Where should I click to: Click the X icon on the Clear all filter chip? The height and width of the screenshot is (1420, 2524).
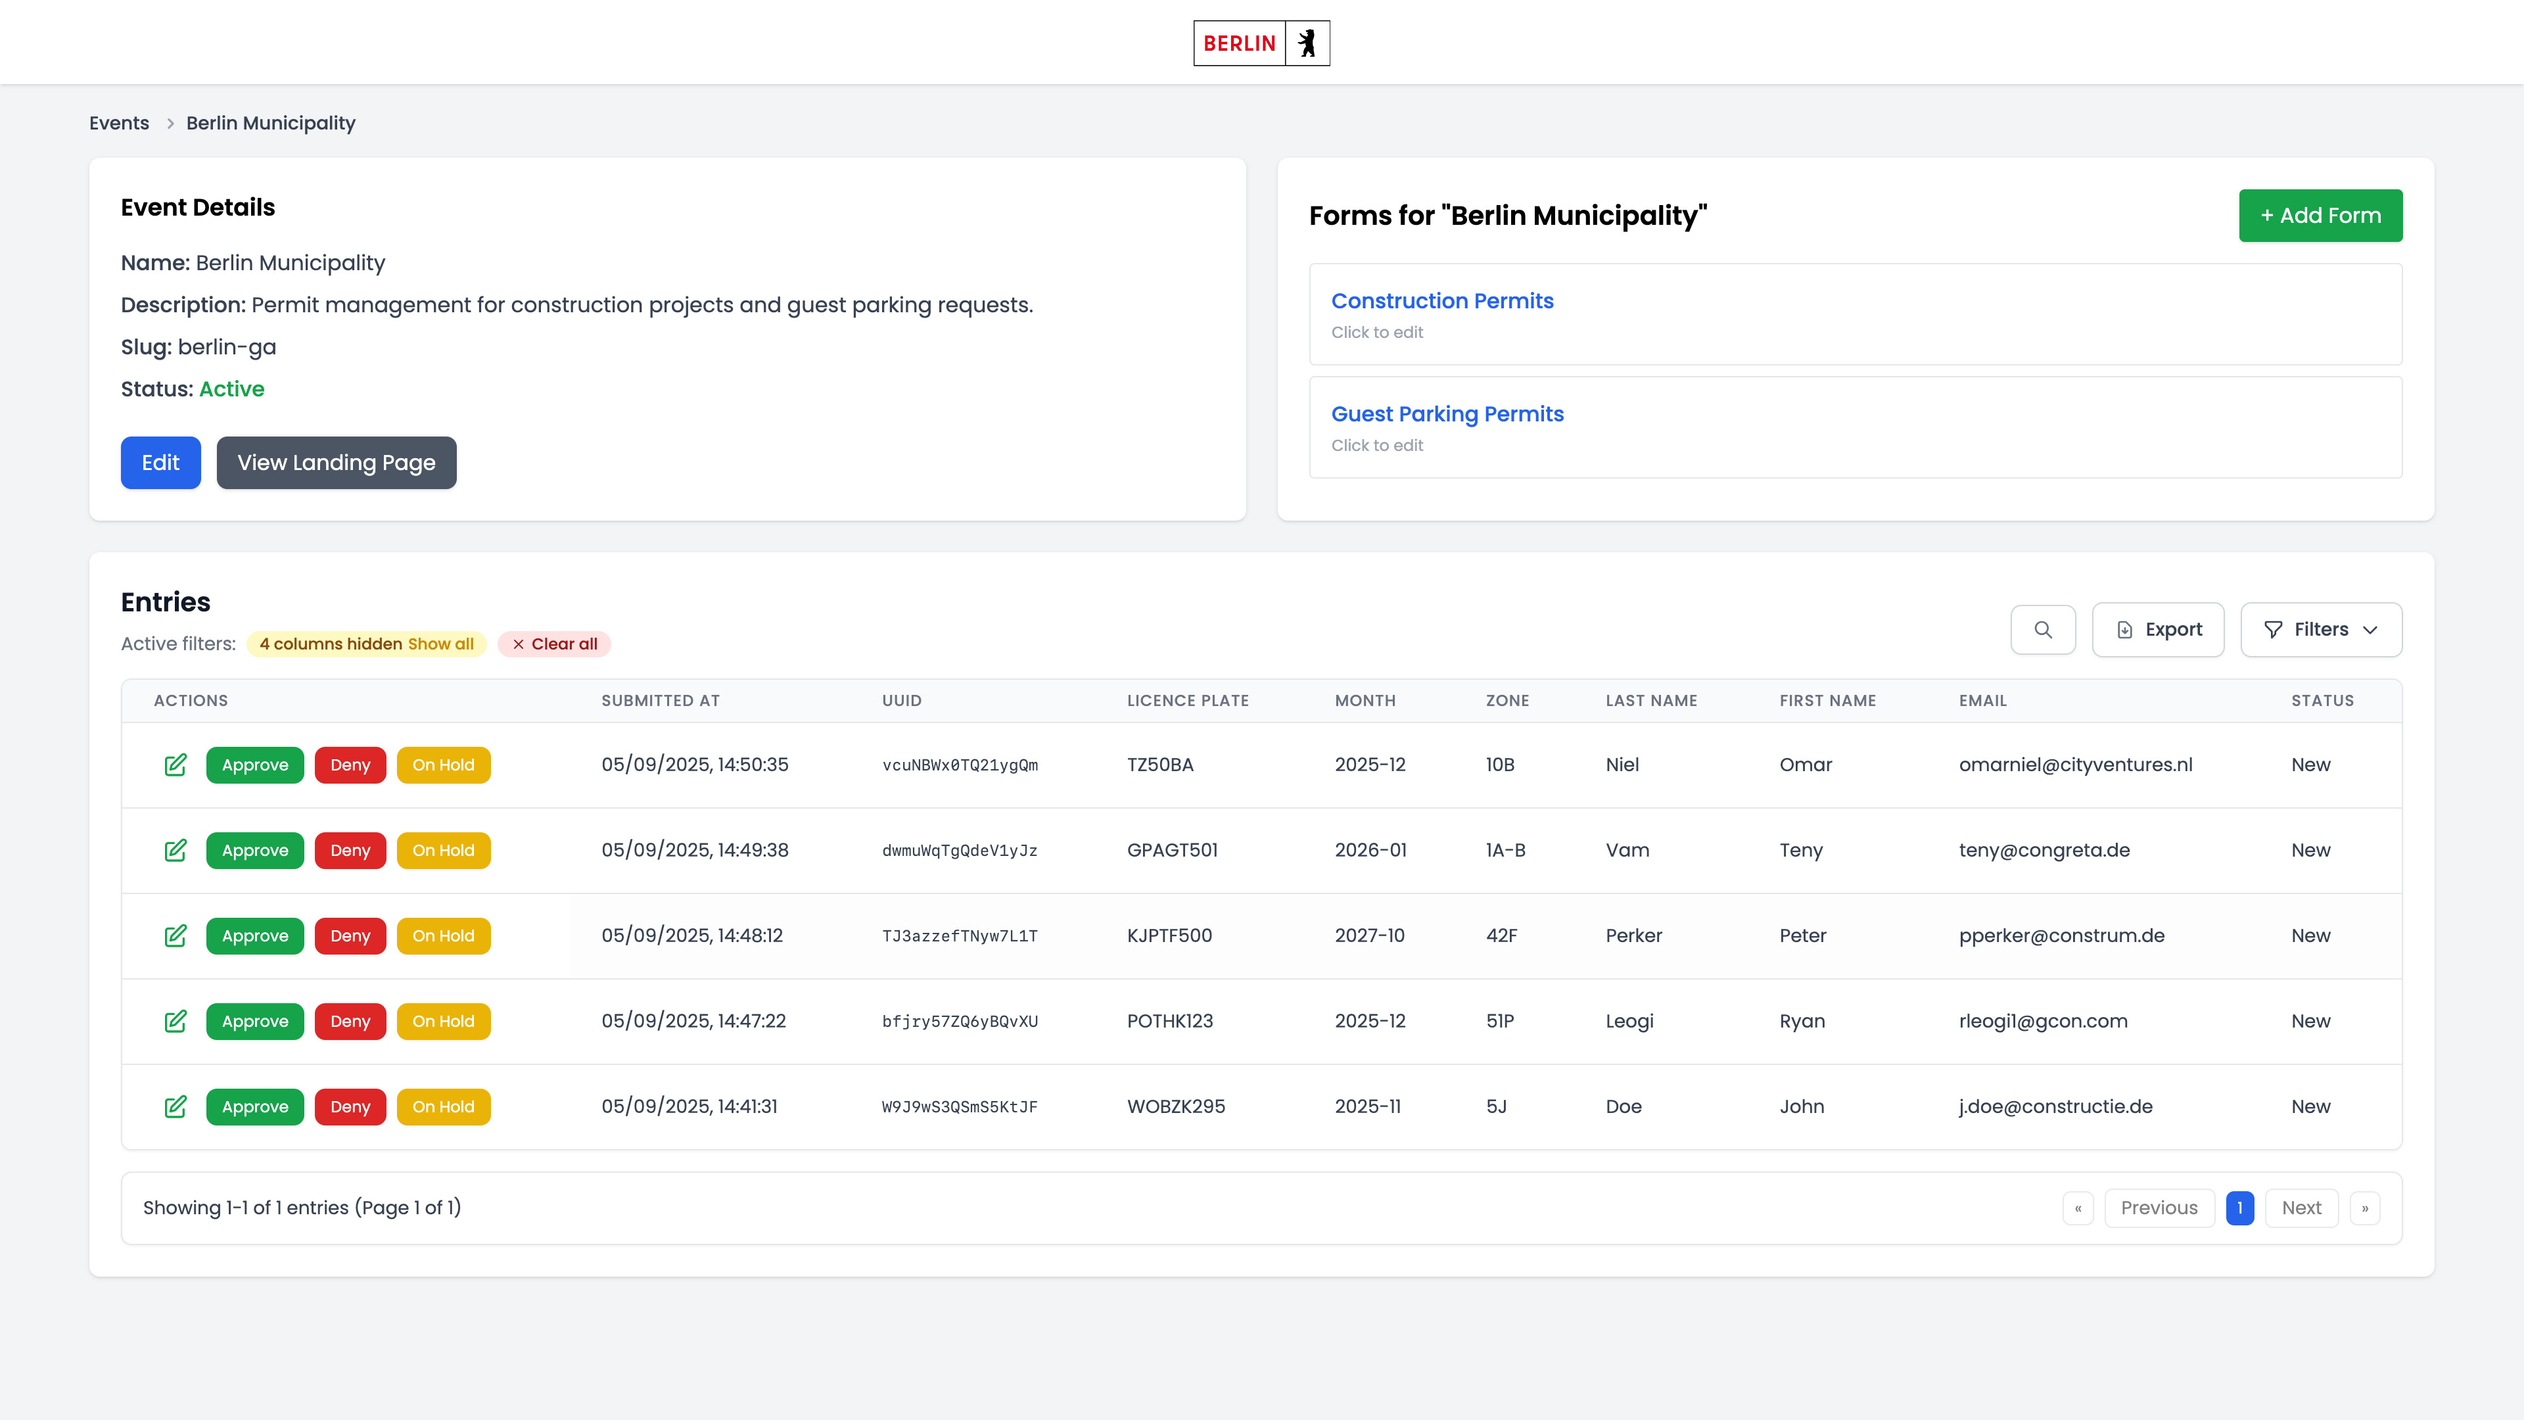coord(519,644)
